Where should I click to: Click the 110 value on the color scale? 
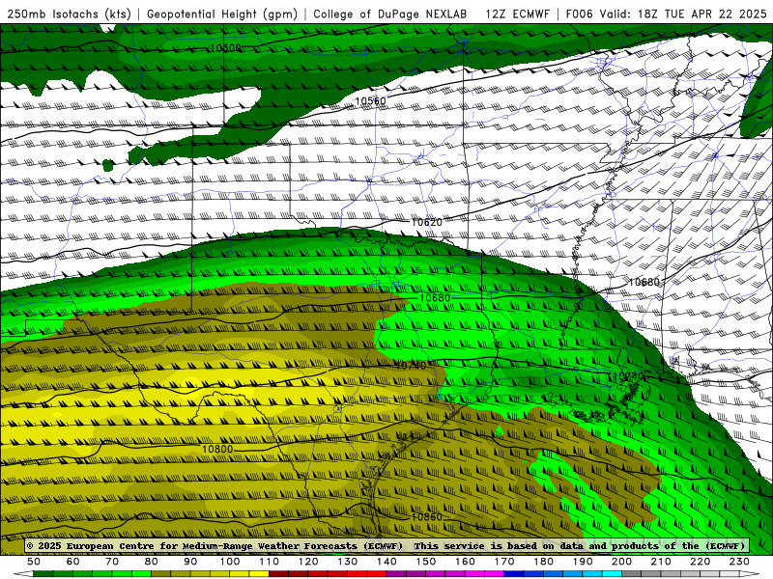pos(270,562)
